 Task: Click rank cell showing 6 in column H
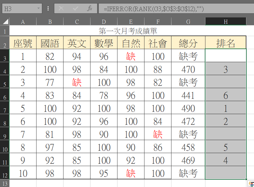coord(226,95)
